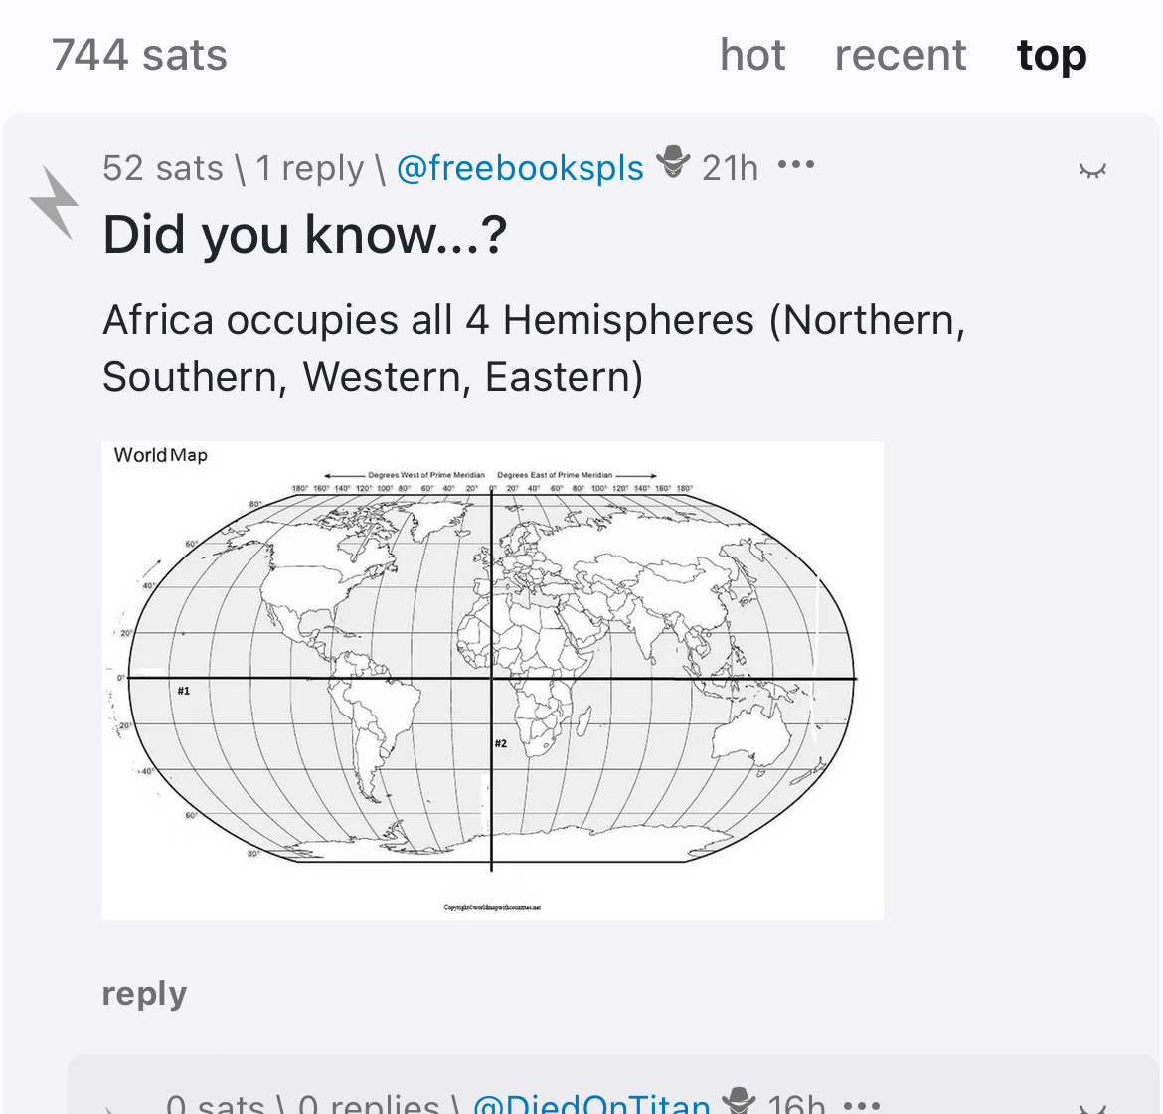Open the three-dot menu on freebookspls post
This screenshot has height=1114, width=1163.
pyautogui.click(x=795, y=165)
